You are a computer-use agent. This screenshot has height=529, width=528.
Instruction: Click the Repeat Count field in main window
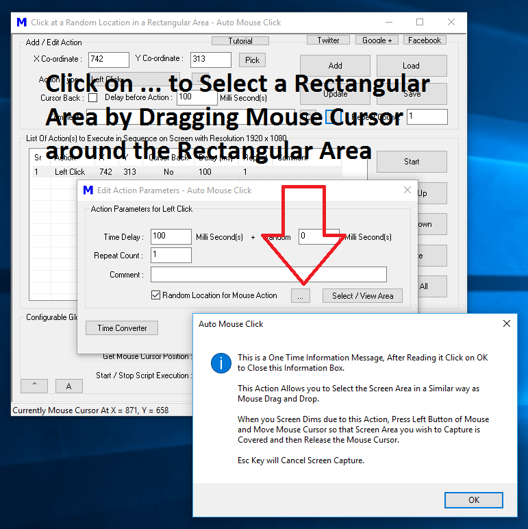pos(427,116)
